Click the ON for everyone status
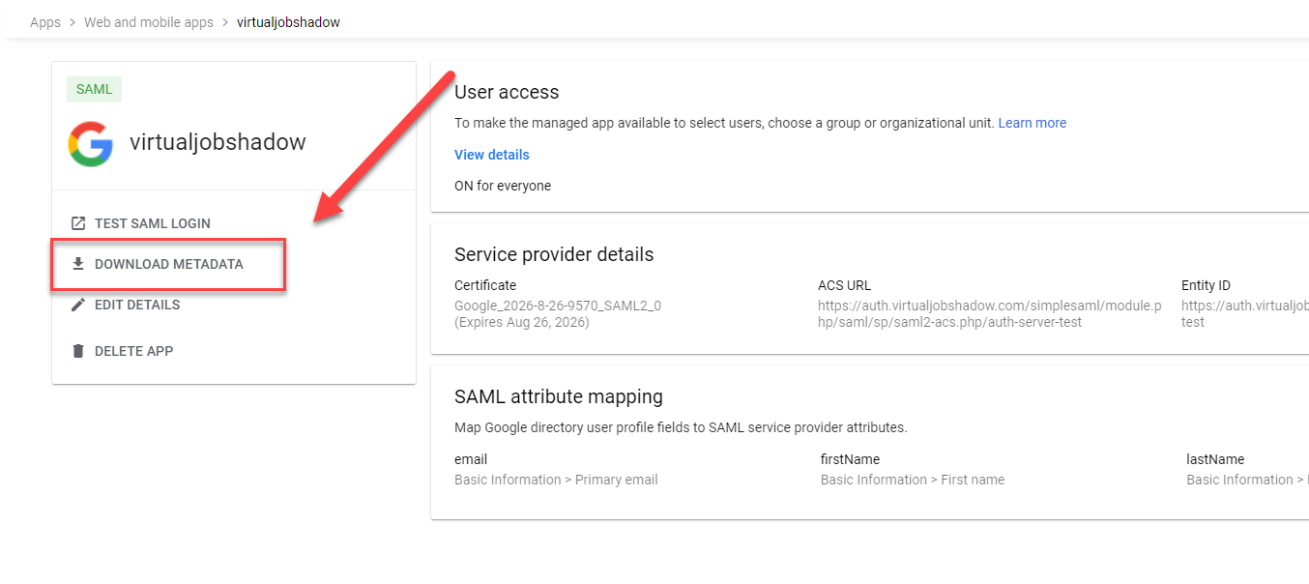 tap(503, 186)
